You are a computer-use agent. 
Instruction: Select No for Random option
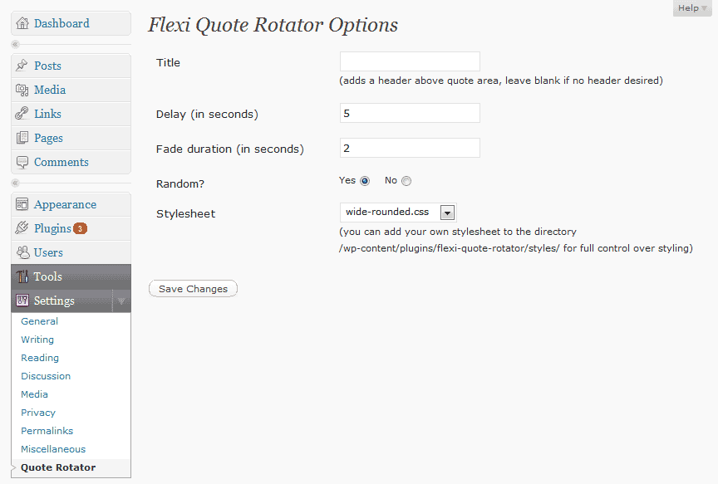406,181
